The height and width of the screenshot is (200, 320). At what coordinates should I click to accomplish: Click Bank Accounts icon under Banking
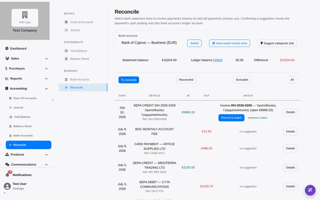66,79
